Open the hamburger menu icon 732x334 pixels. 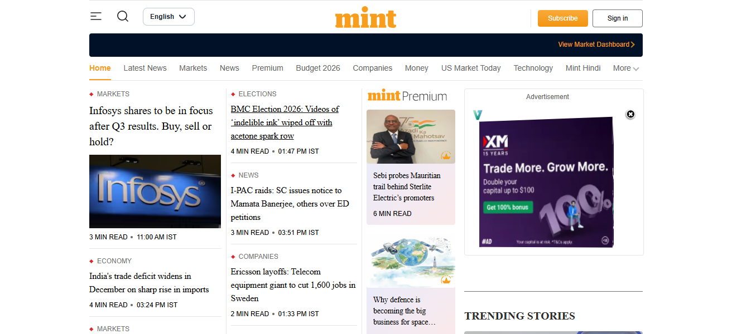pyautogui.click(x=96, y=17)
